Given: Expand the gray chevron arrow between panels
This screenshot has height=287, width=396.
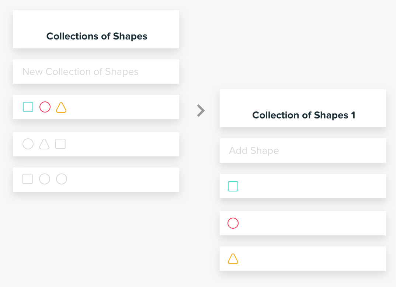Looking at the screenshot, I should pos(201,111).
